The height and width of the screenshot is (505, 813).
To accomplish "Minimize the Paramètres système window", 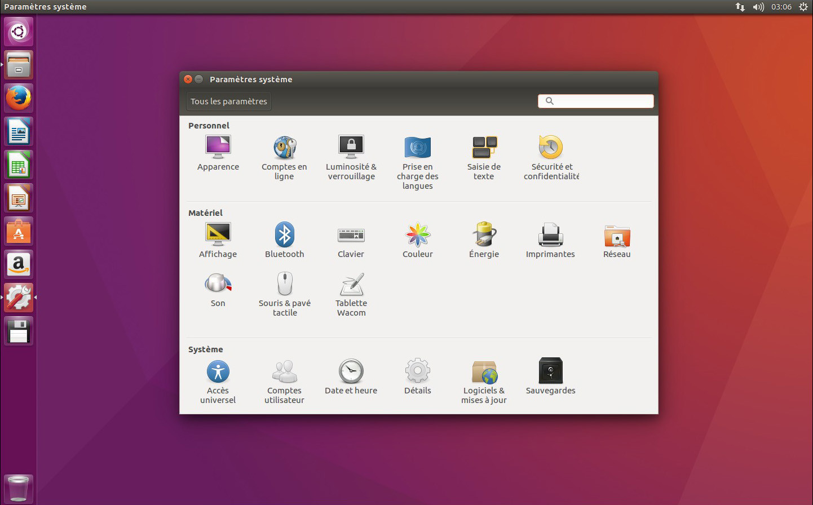I will click(198, 79).
